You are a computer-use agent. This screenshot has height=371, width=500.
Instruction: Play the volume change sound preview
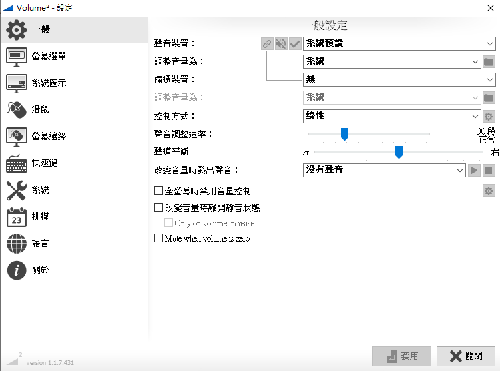(474, 170)
